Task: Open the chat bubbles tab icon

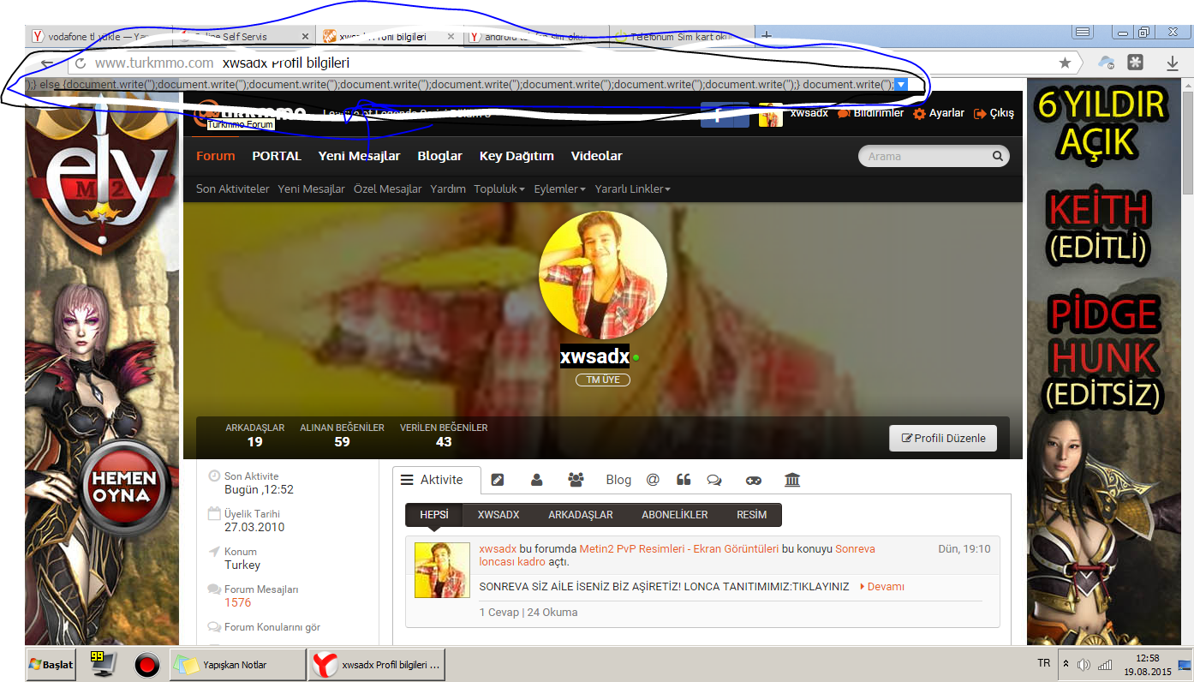Action: click(713, 480)
